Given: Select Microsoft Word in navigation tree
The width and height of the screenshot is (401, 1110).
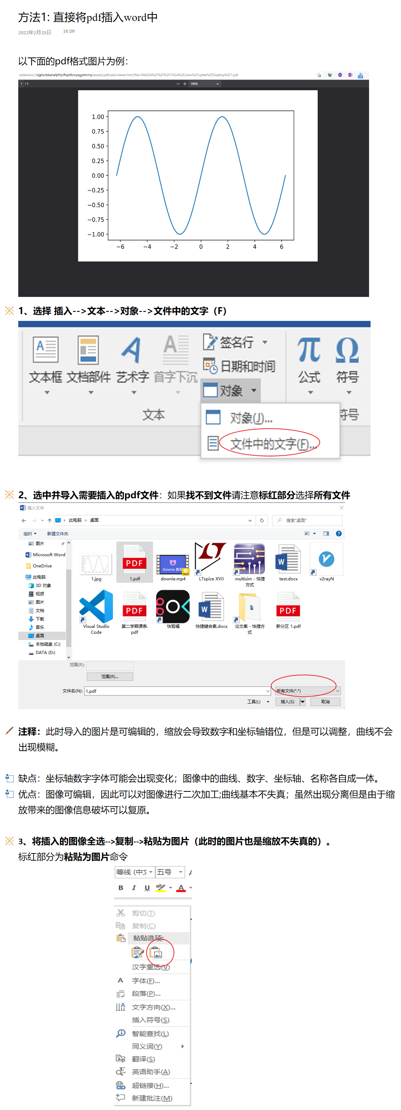Looking at the screenshot, I should (x=46, y=555).
